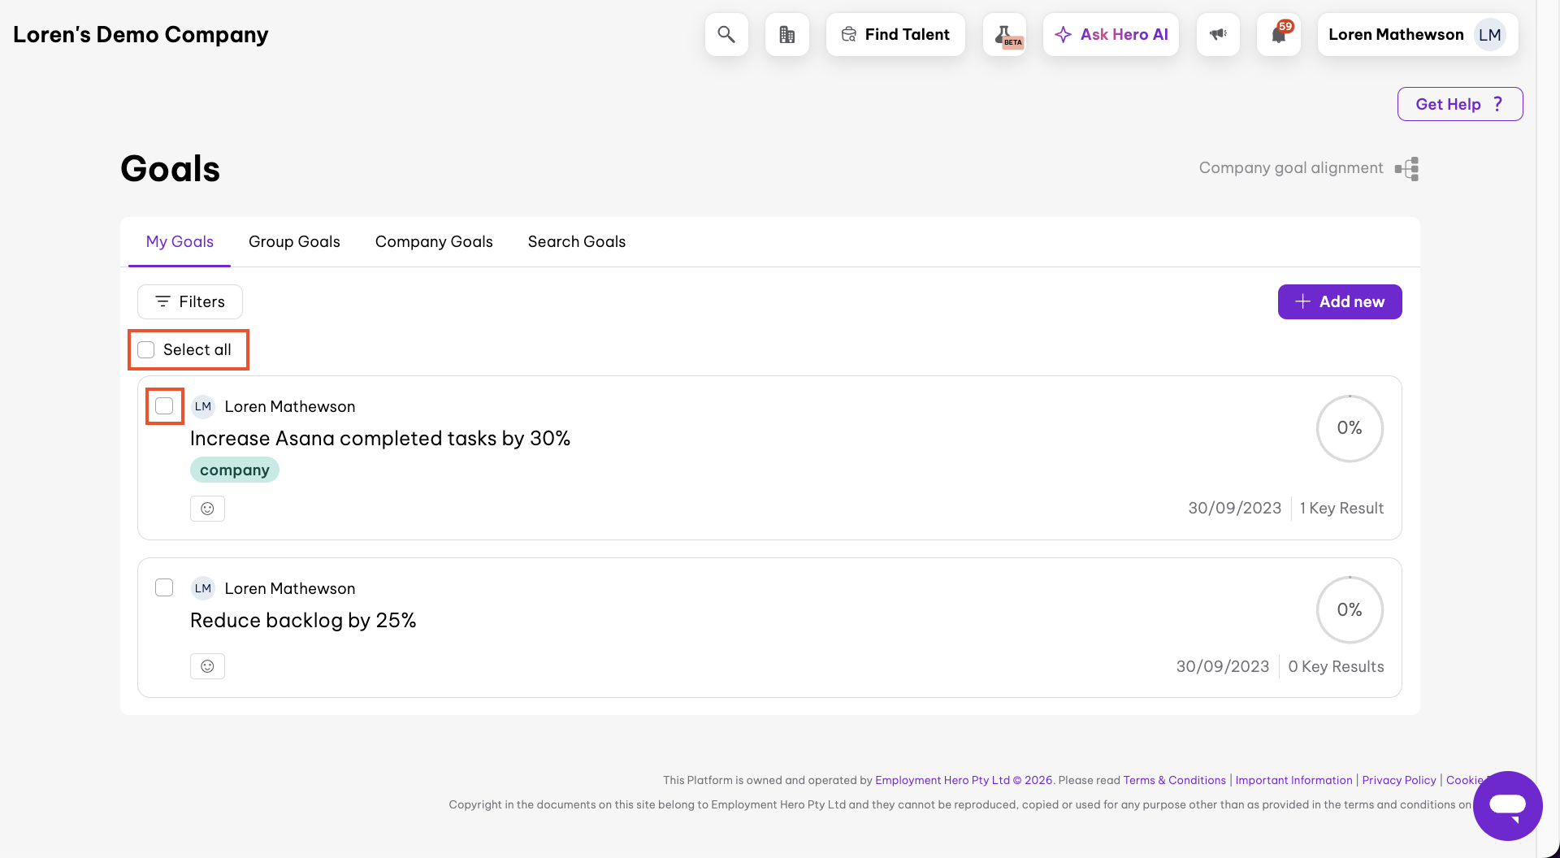
Task: Open the search magnifier icon
Action: 726,35
